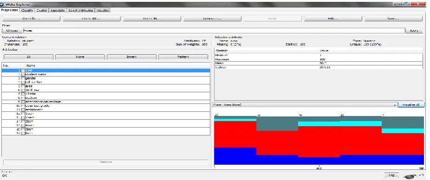Screen dimensions: 430x180
Task: Switch to the Visualize tab
Action: [x=103, y=10]
